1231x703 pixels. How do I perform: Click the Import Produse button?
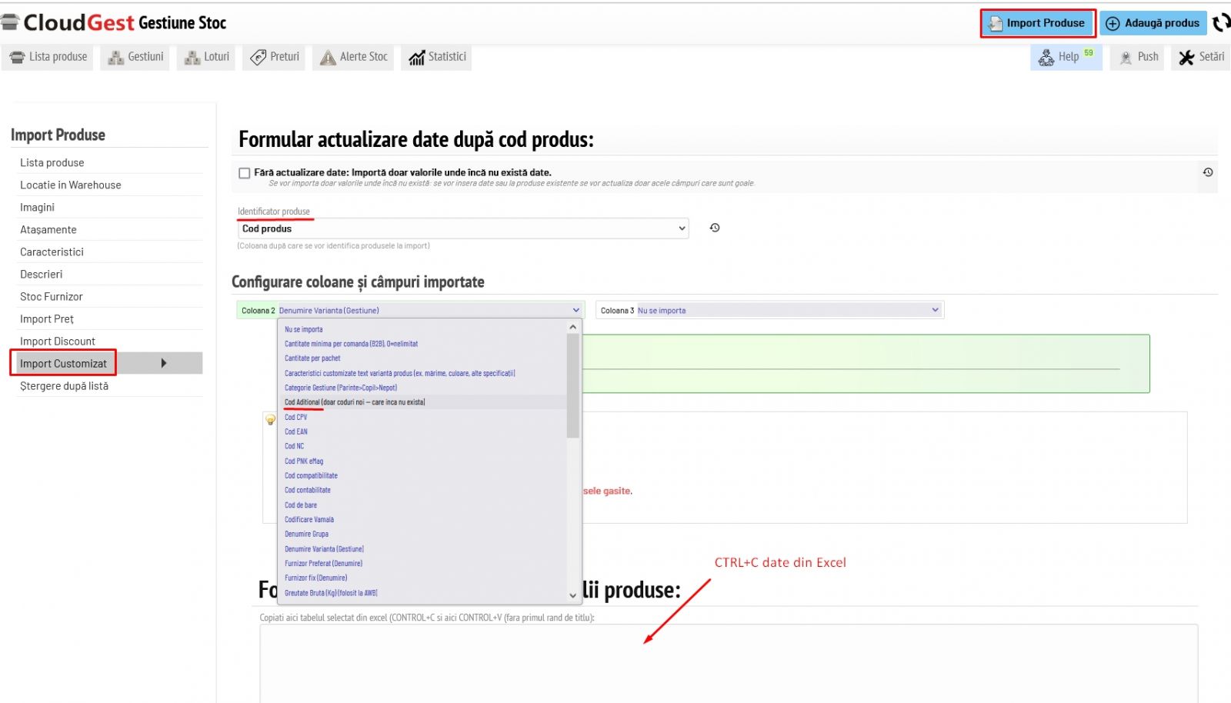click(1038, 23)
